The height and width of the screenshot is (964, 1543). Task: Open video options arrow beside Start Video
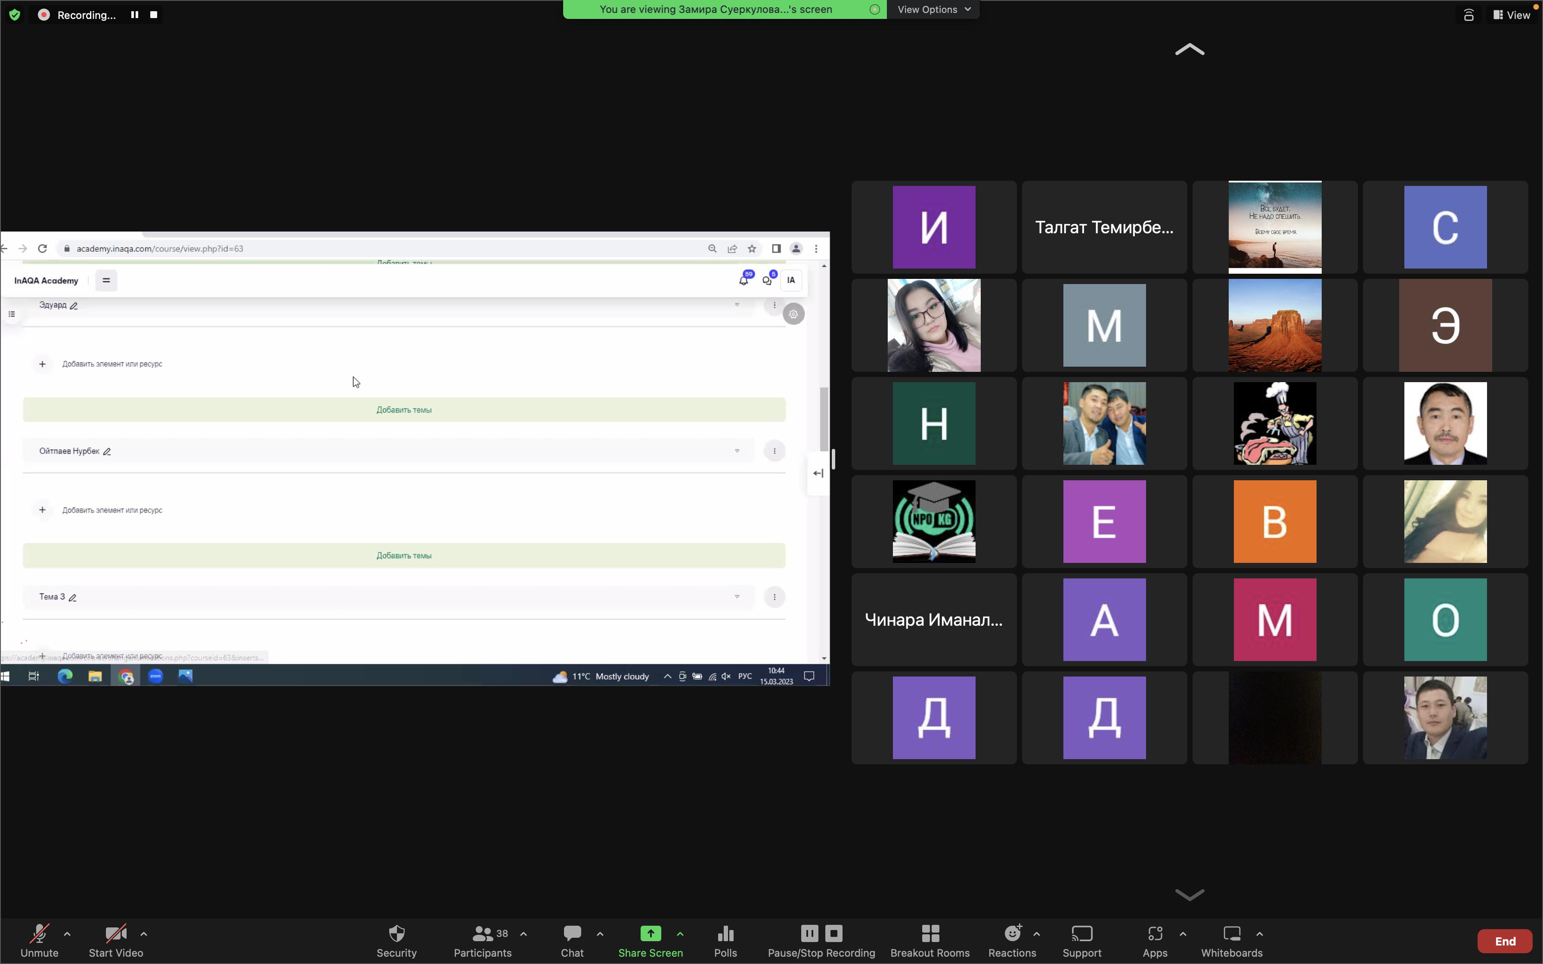tap(143, 934)
